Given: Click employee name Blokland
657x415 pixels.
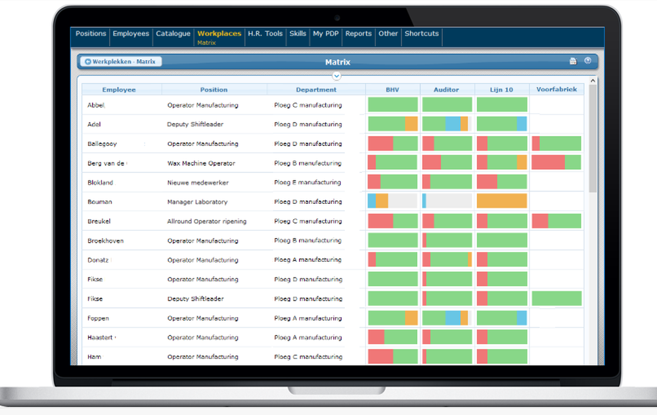Looking at the screenshot, I should point(100,183).
